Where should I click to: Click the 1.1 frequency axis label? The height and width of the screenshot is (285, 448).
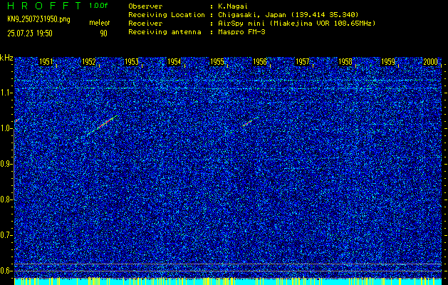(6, 93)
